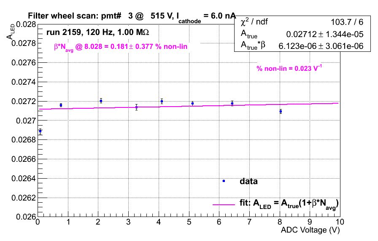Click the data point near 0.1 V at 0.0269
378x241 pixels.
[40, 131]
